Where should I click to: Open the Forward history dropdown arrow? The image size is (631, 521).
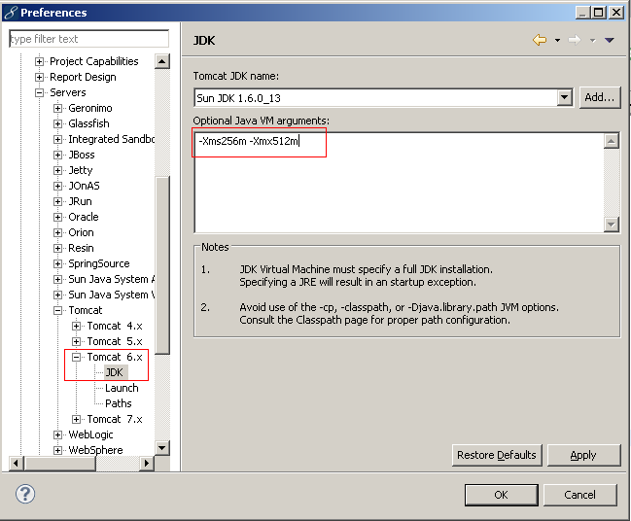[592, 40]
